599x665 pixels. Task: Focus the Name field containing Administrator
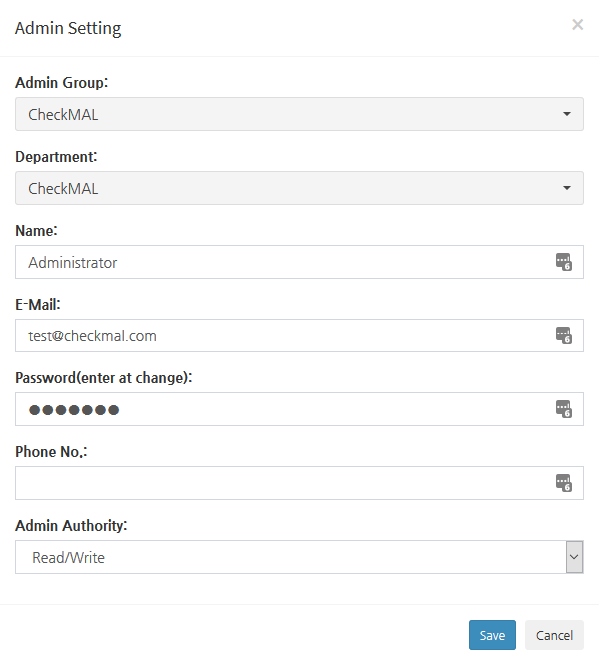[280, 262]
